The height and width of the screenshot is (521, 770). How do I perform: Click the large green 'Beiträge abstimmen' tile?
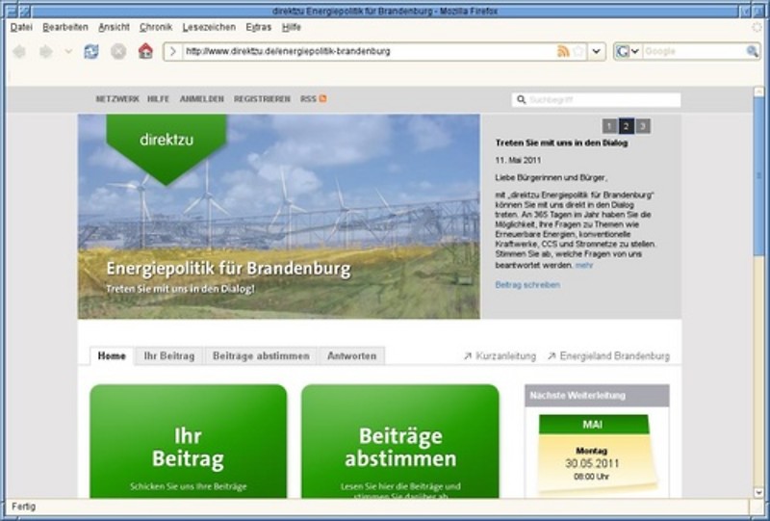click(x=400, y=441)
